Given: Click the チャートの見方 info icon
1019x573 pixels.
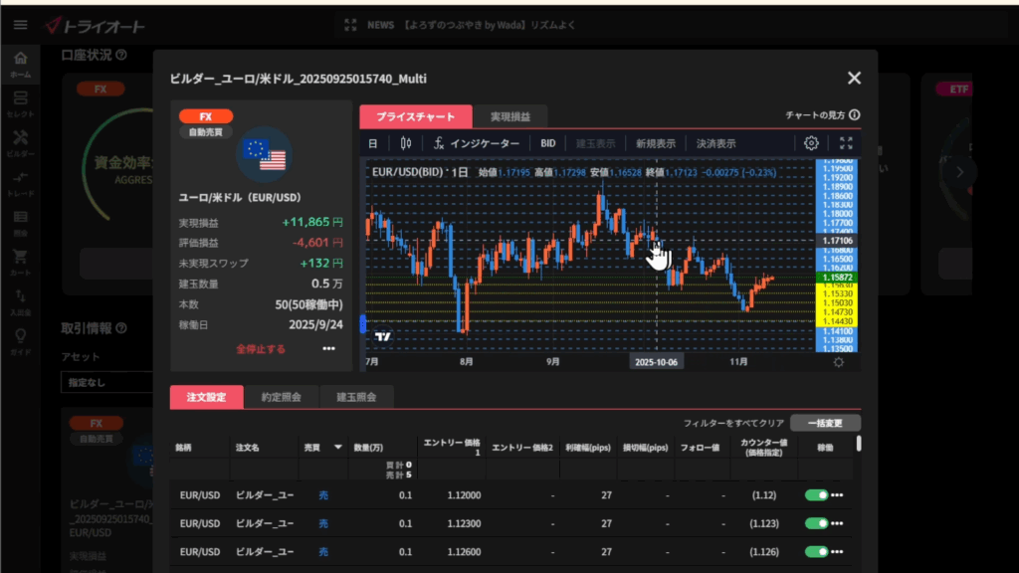Looking at the screenshot, I should [854, 115].
